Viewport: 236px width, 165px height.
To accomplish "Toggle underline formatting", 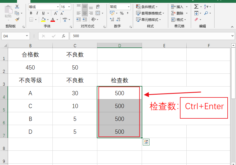I will [x=43, y=13].
